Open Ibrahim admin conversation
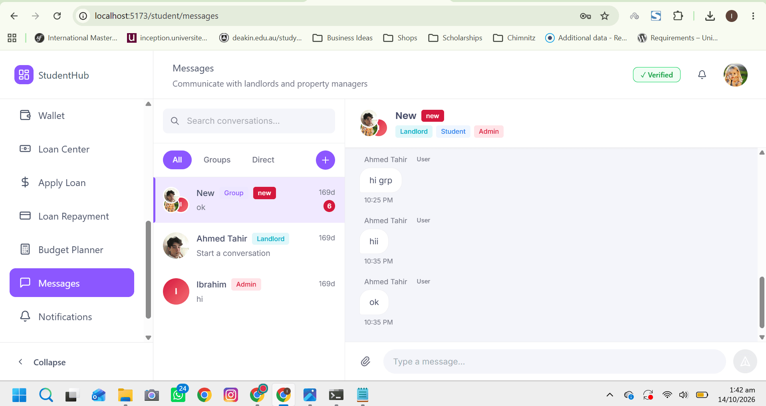This screenshot has height=406, width=766. click(x=249, y=291)
